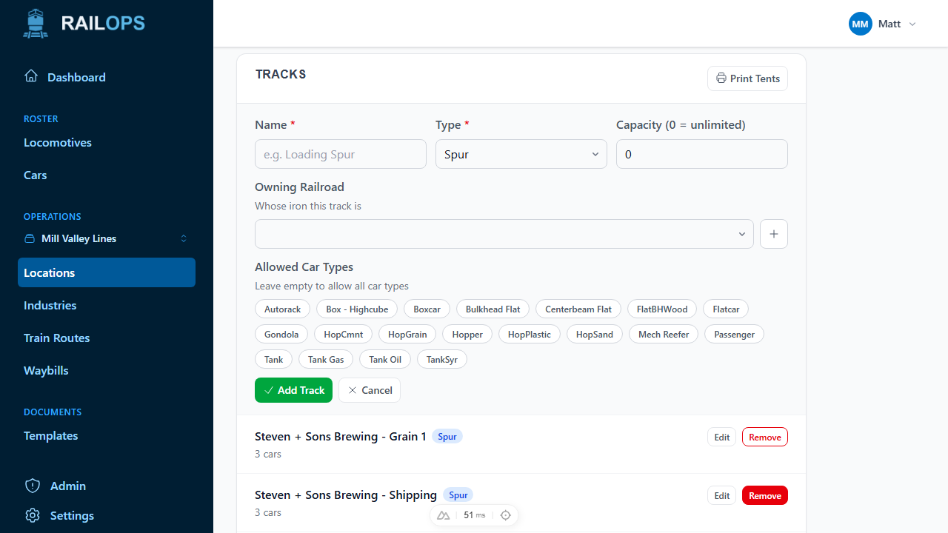The height and width of the screenshot is (533, 948).
Task: Open Settings via the gear icon
Action: pos(33,515)
